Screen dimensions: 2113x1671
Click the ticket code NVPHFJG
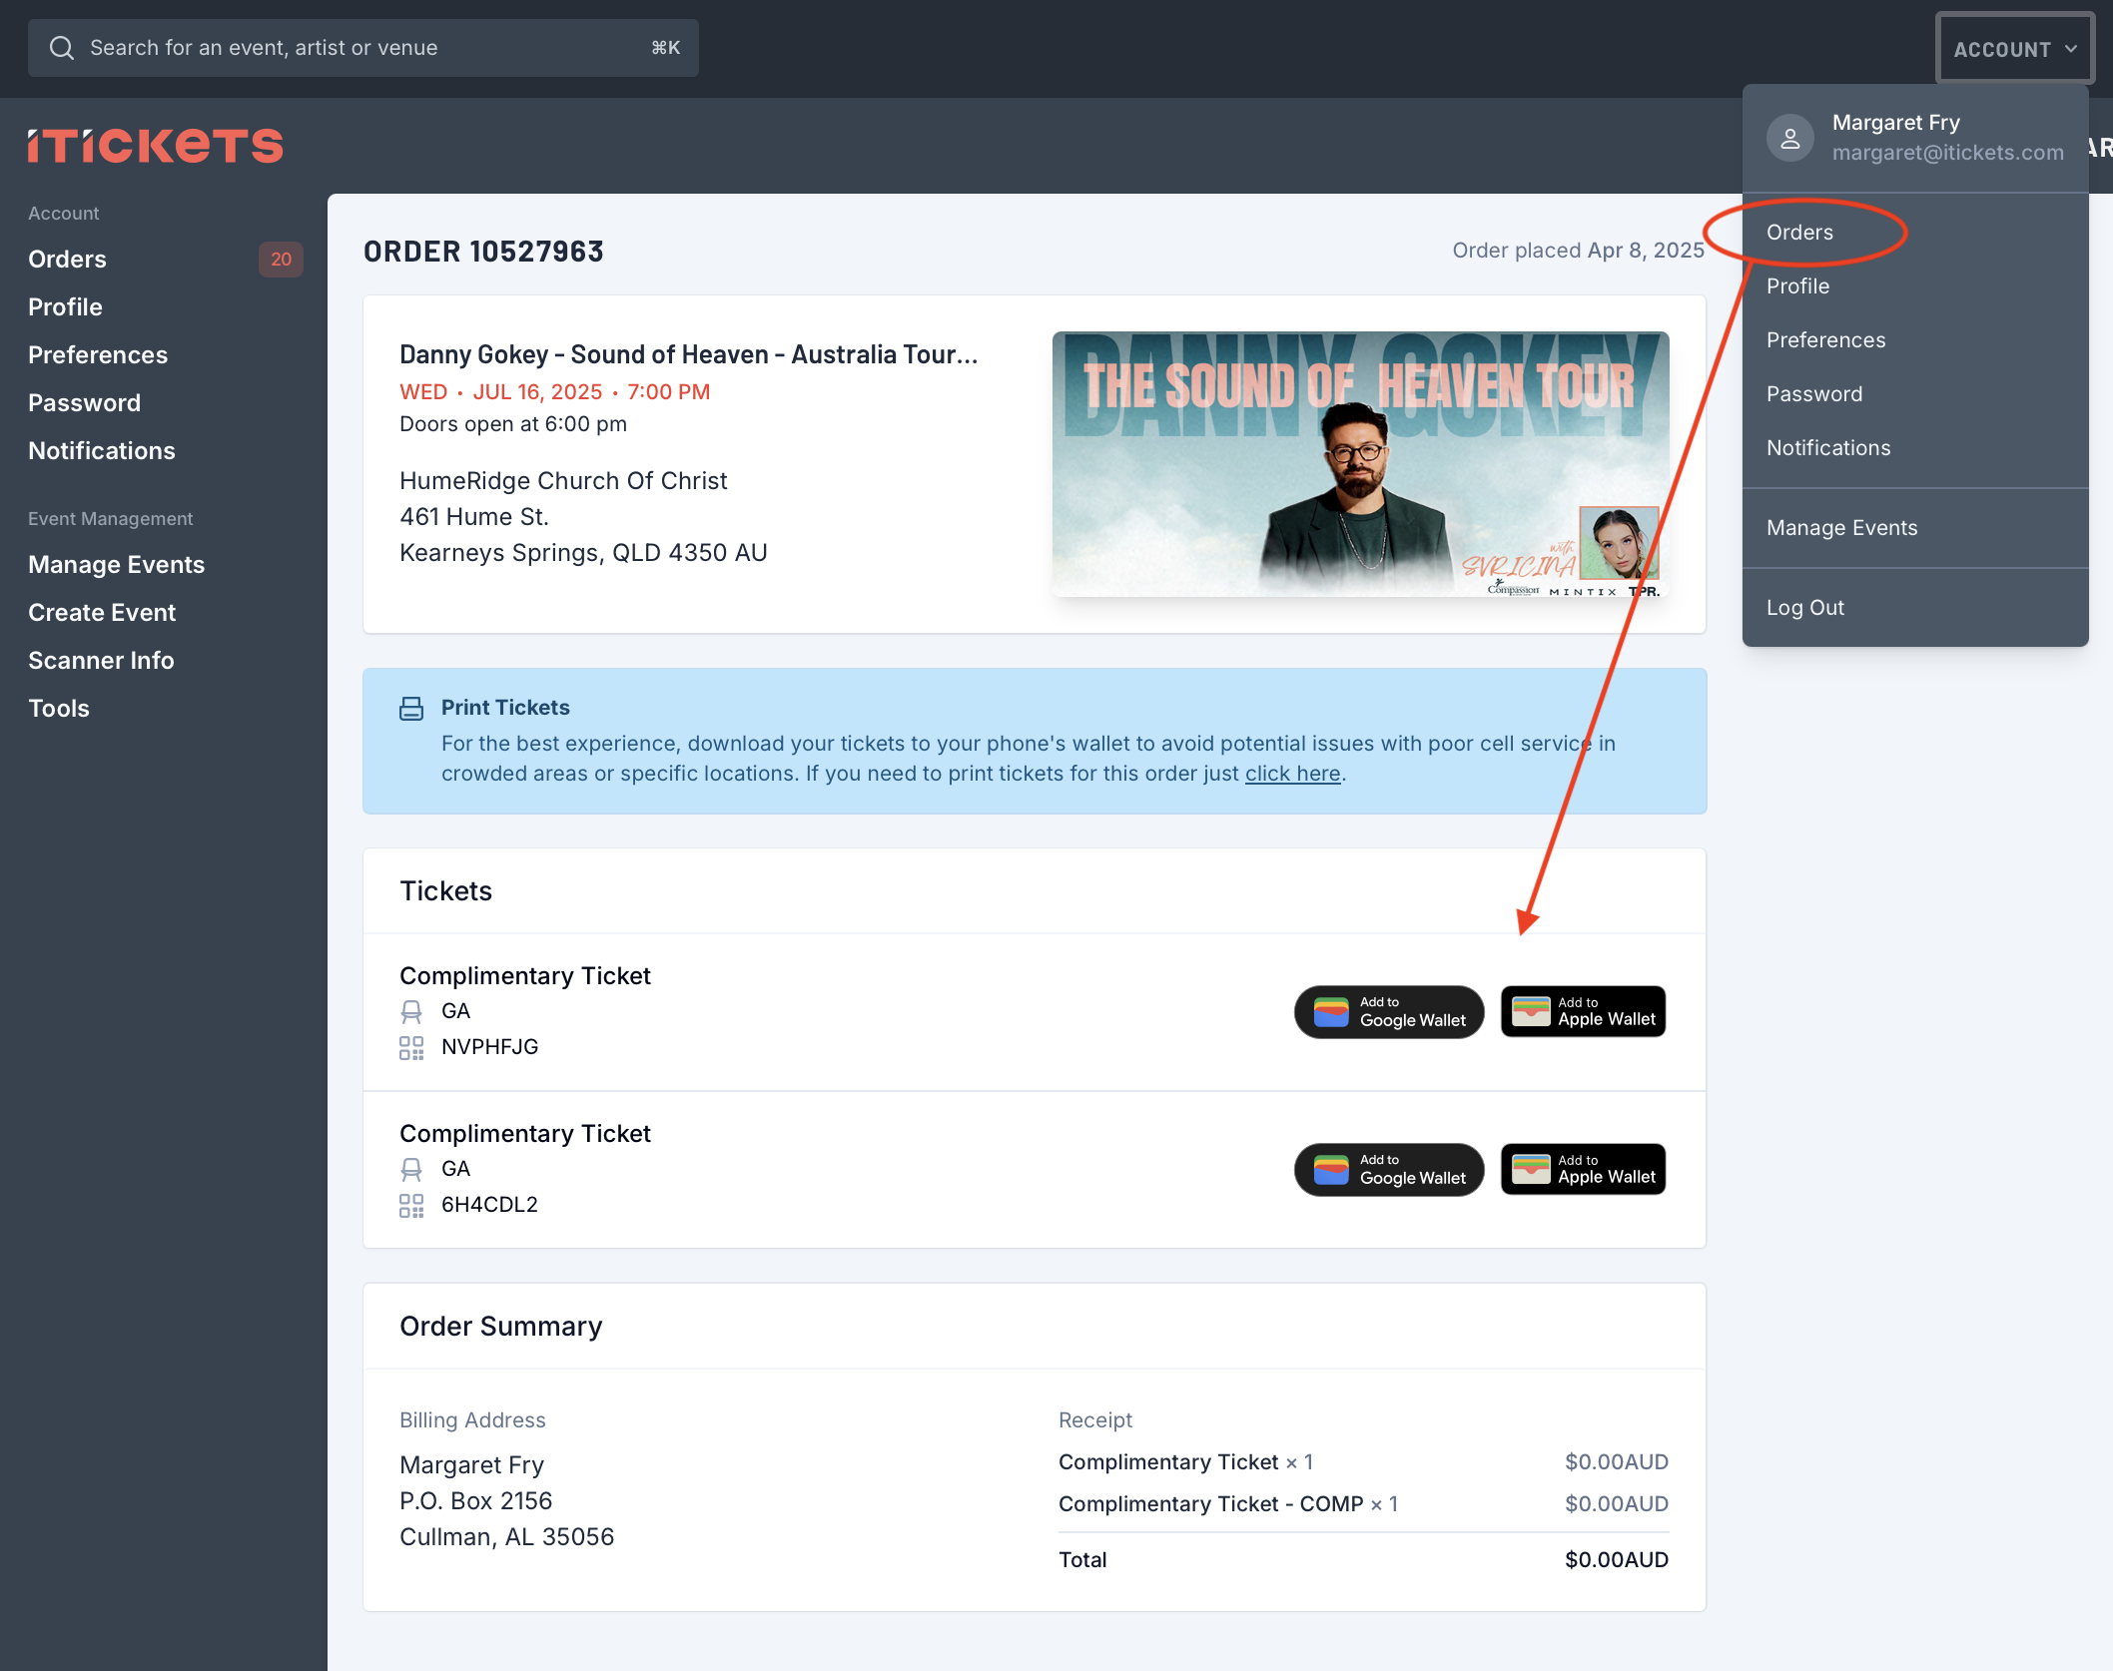[489, 1047]
